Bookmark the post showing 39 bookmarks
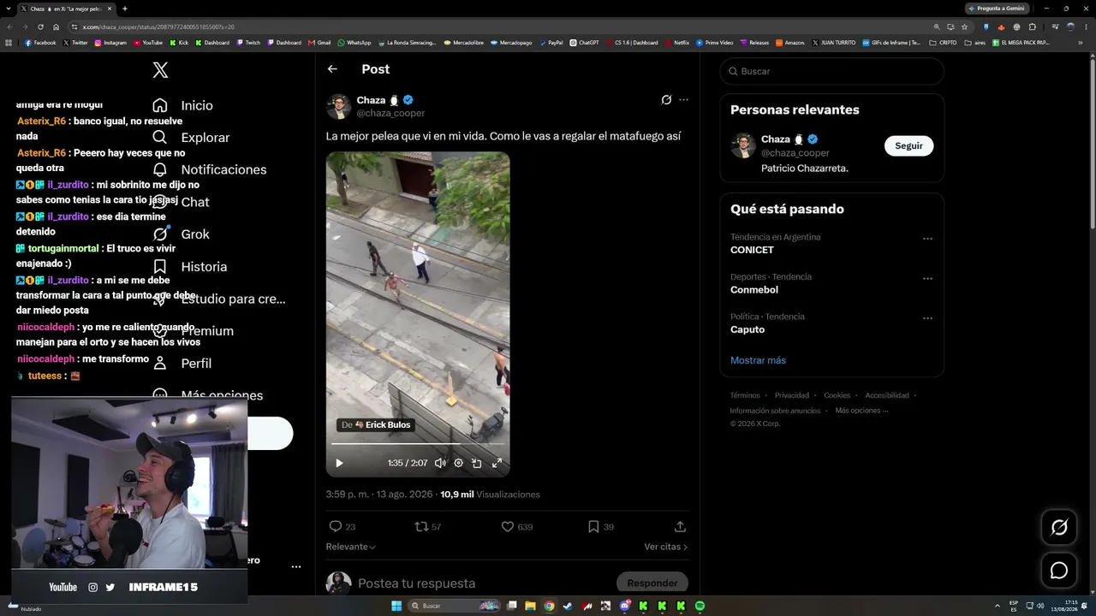 (x=600, y=526)
